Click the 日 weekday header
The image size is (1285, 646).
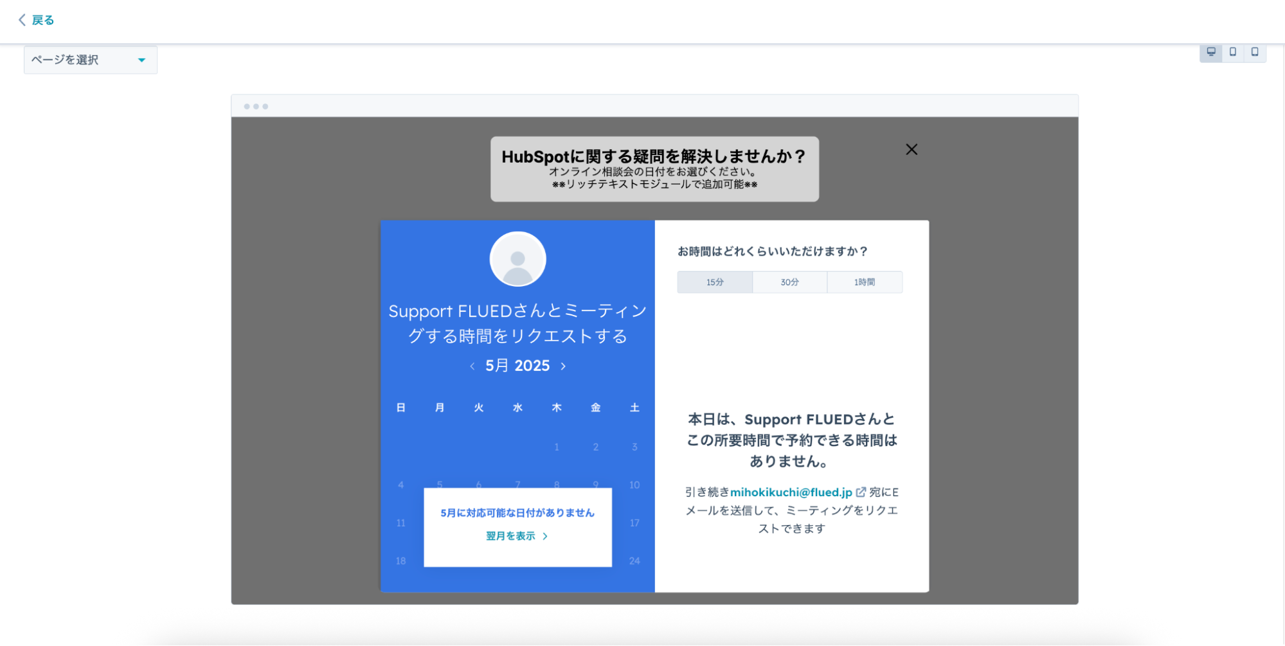tap(400, 408)
